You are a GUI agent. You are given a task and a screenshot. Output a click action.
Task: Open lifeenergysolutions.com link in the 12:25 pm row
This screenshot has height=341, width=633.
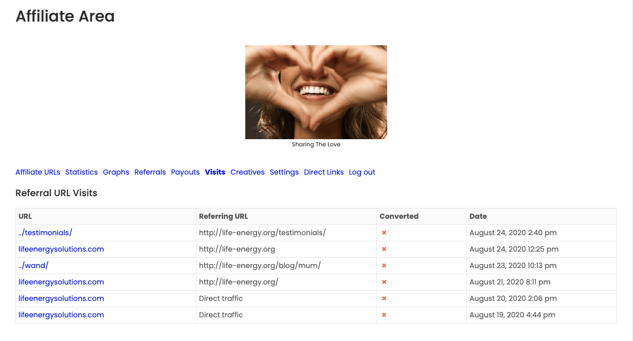61,249
